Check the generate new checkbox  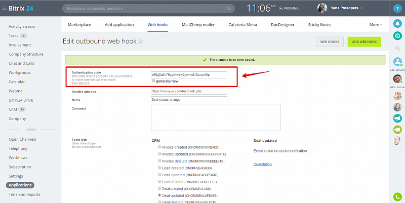tap(153, 81)
